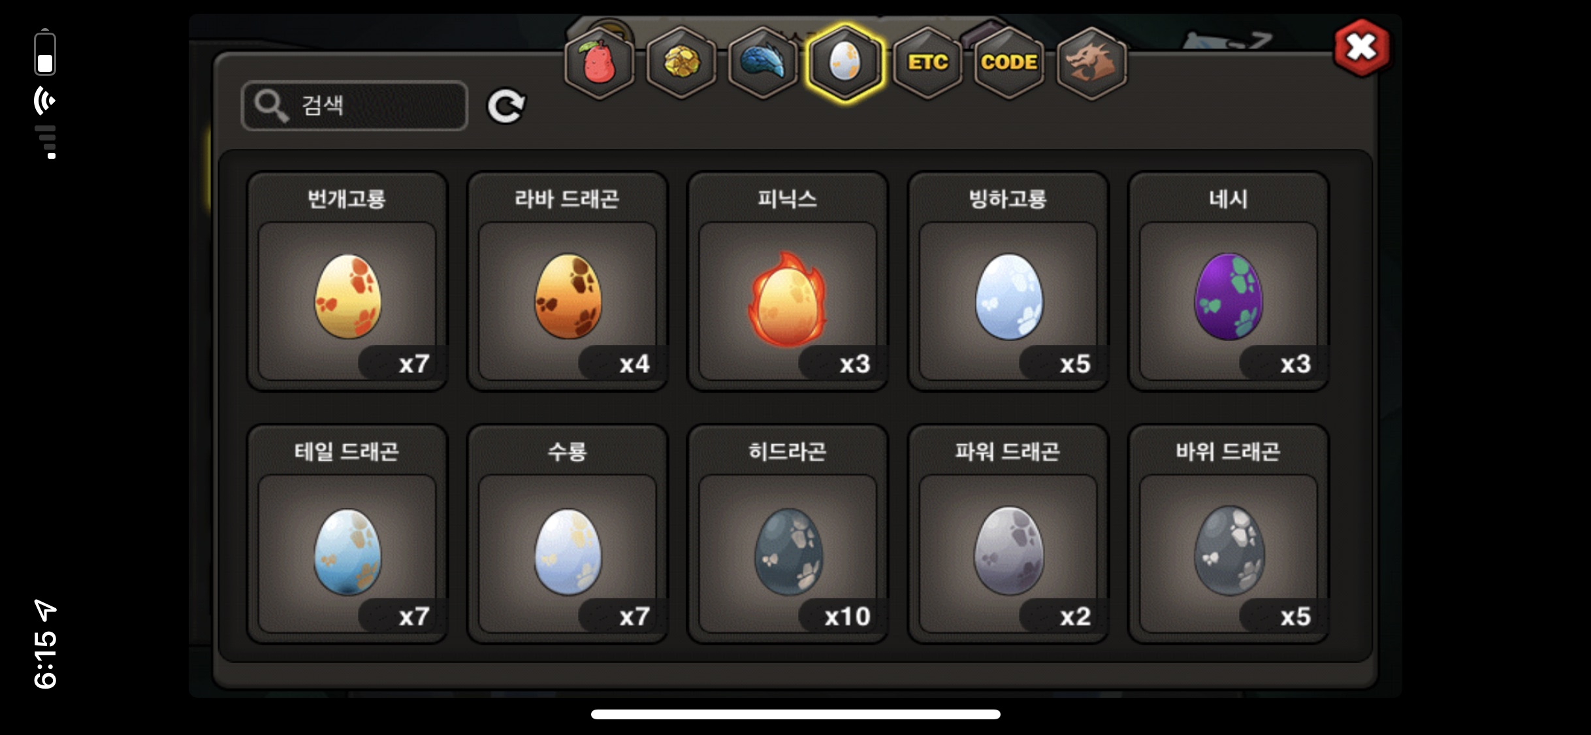Select the highlighted egg category tab
Viewport: 1591px width, 735px height.
[845, 63]
